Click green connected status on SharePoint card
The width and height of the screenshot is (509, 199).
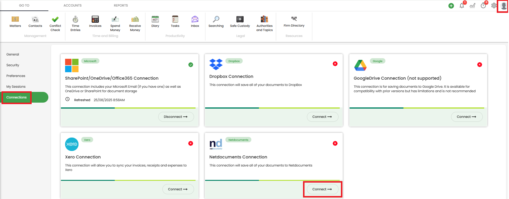(191, 65)
